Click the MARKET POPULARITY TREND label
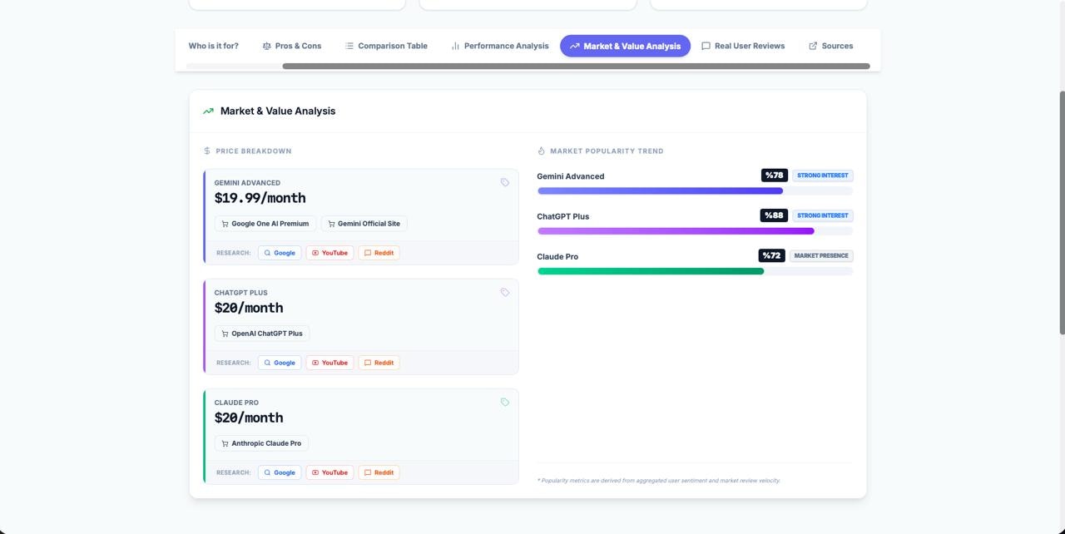Image resolution: width=1065 pixels, height=534 pixels. click(607, 151)
